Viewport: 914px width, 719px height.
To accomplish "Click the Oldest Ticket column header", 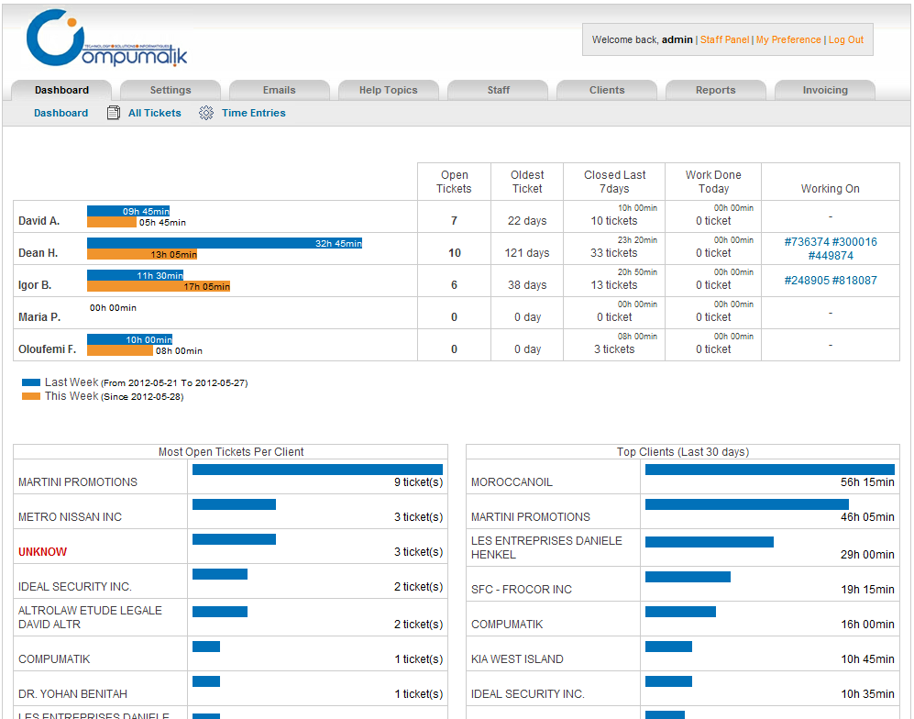I will click(527, 182).
